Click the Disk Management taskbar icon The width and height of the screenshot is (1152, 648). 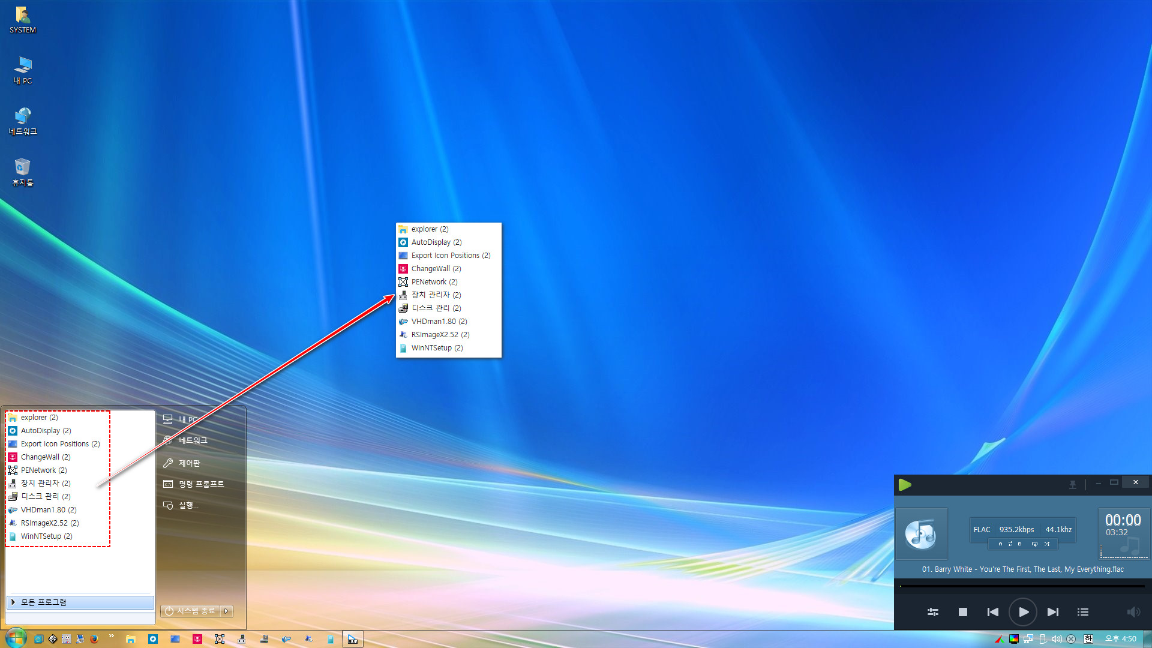[x=264, y=639]
